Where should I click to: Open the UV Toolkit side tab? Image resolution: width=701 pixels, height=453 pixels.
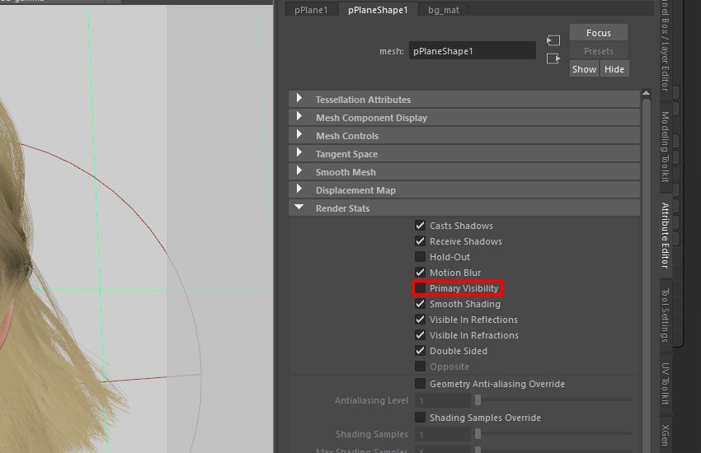[666, 384]
